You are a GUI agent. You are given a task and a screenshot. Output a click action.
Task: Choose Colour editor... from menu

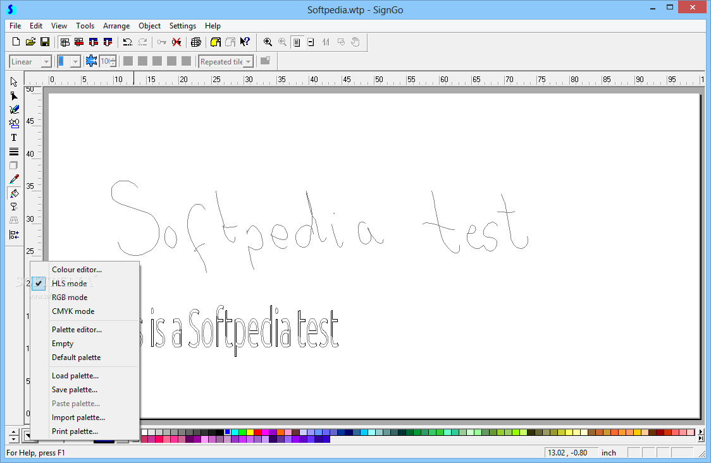point(77,269)
